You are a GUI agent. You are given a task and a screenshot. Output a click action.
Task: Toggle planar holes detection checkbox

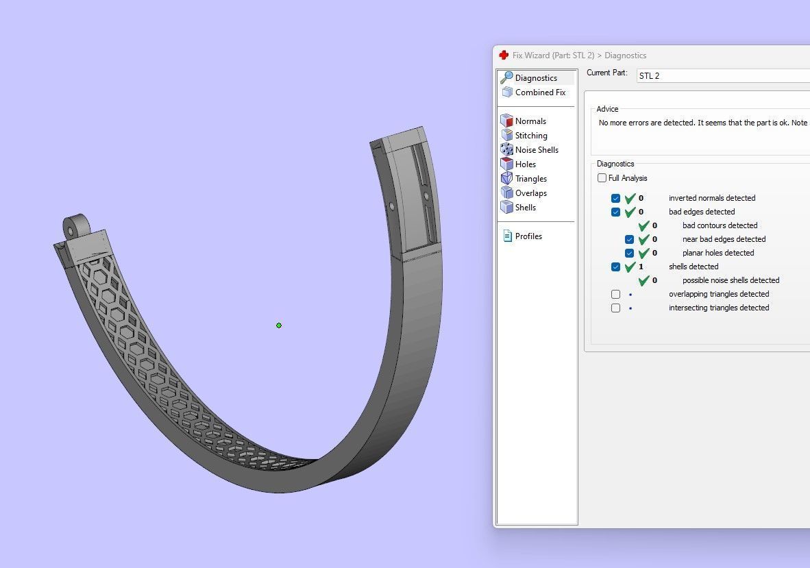tap(629, 253)
